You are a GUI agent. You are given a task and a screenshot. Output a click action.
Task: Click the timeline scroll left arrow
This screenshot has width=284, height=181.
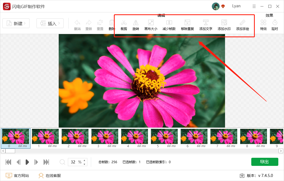pos(3,151)
